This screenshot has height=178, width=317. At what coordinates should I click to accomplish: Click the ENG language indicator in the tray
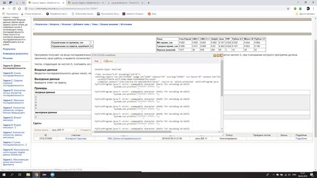tap(294, 175)
